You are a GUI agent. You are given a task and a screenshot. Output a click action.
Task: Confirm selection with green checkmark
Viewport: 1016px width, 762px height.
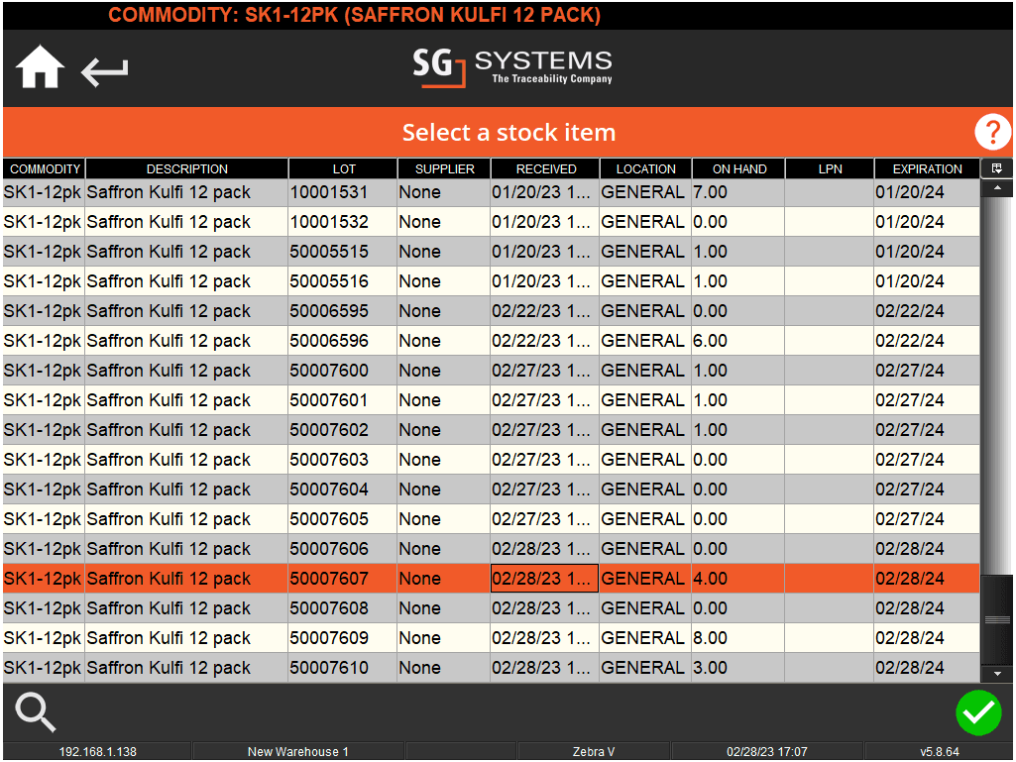coord(978,712)
